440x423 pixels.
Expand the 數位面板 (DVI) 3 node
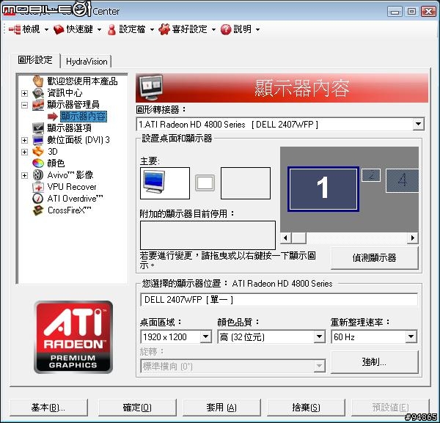pyautogui.click(x=25, y=140)
